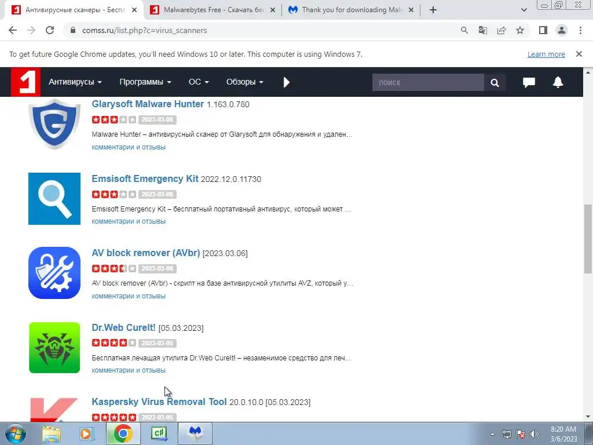Click the Malwarebytes installer on the taskbar
The height and width of the screenshot is (445, 593).
pos(195,433)
